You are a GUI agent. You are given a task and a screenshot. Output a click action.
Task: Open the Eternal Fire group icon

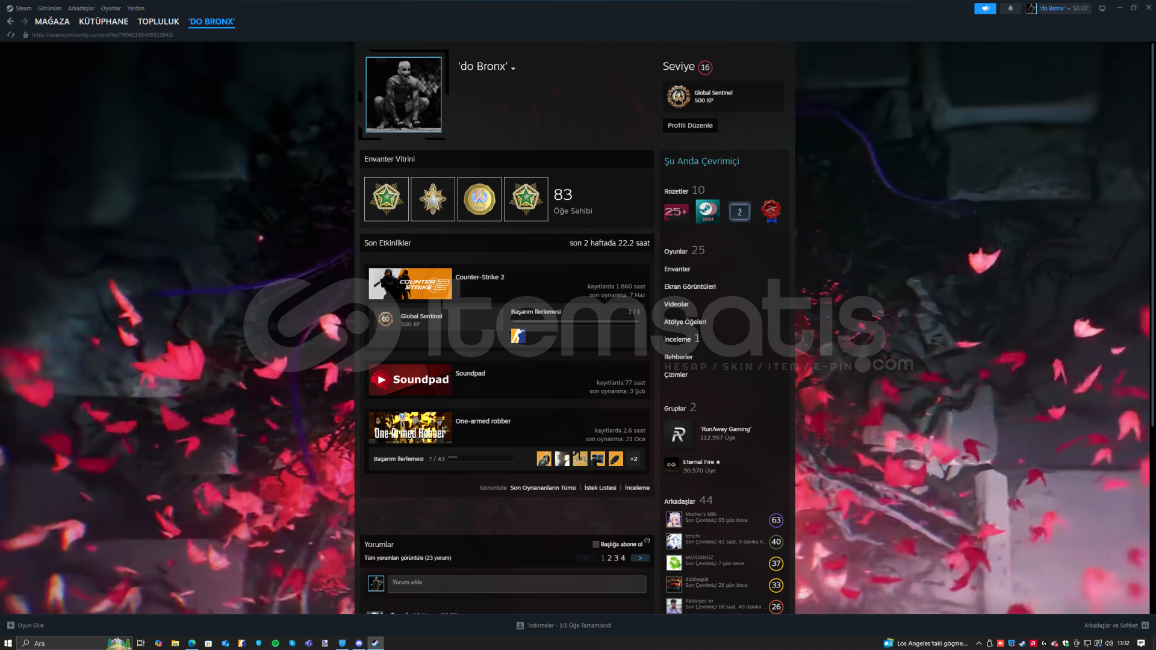pyautogui.click(x=671, y=465)
